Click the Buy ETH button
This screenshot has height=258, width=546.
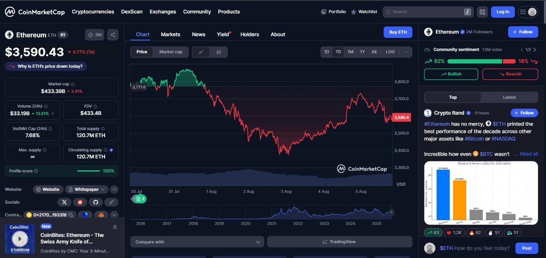(x=398, y=32)
